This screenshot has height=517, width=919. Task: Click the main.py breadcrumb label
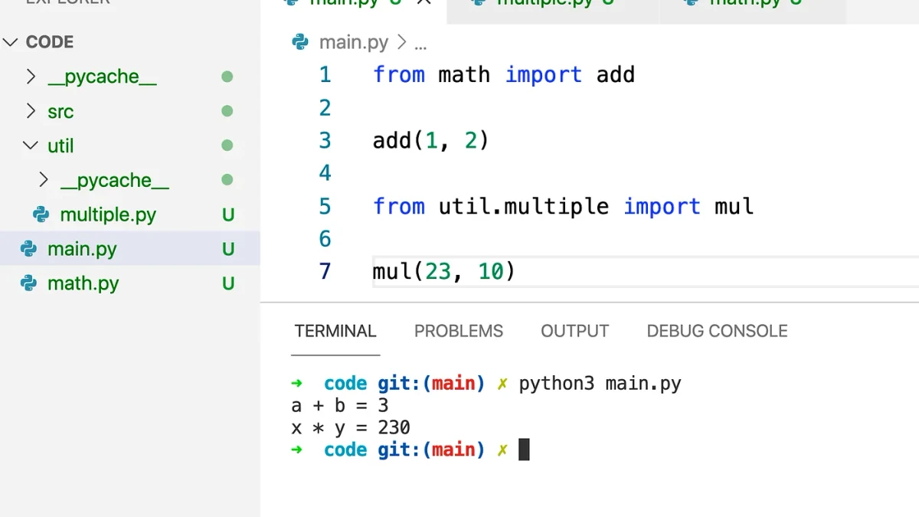coord(354,43)
